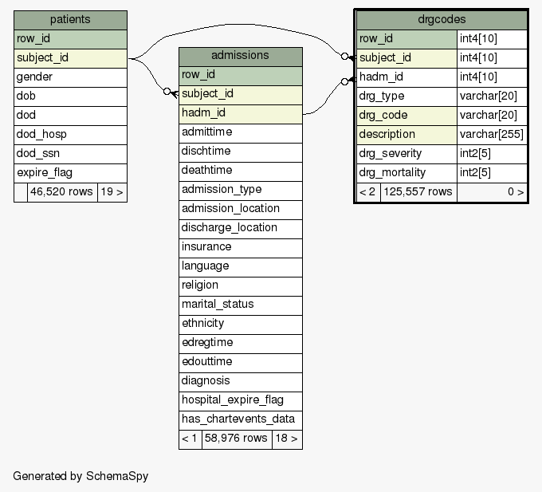
Task: Open the admissions table header
Action: (240, 56)
